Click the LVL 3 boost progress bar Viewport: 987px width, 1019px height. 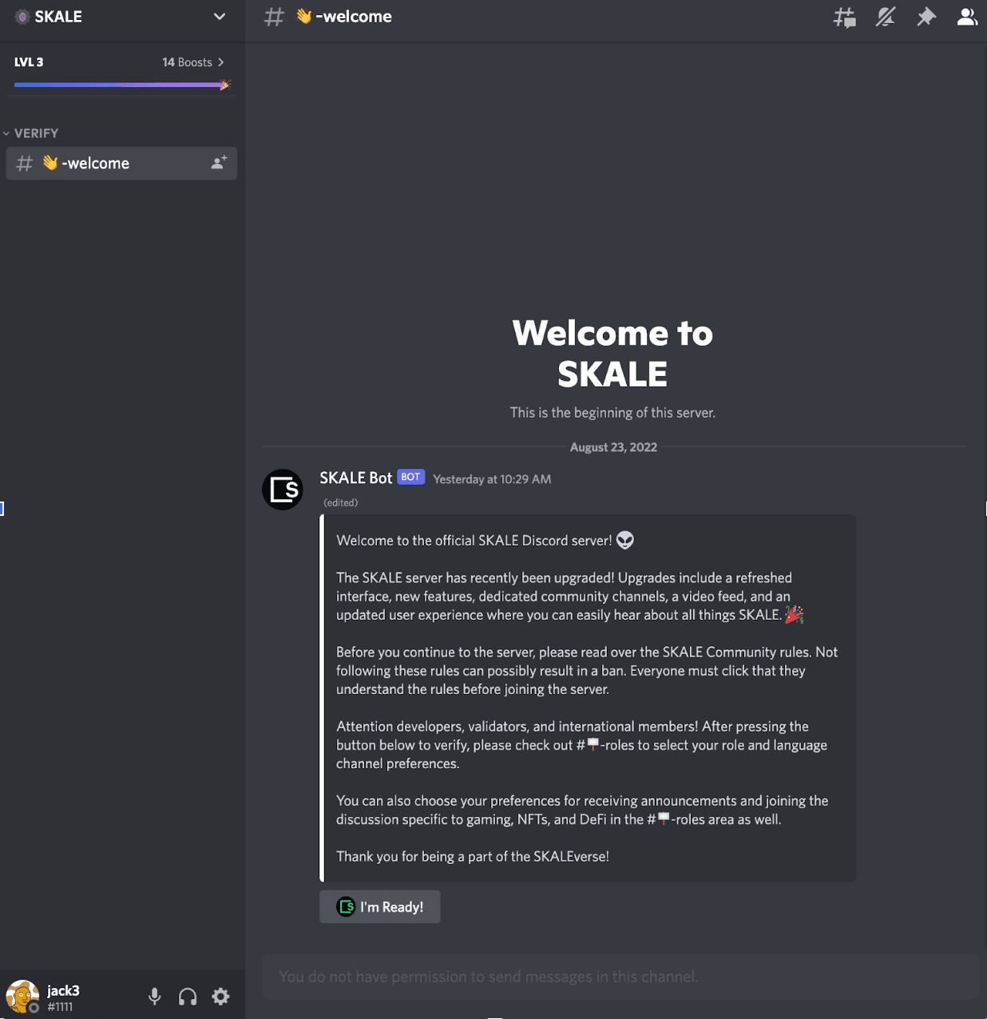[121, 85]
